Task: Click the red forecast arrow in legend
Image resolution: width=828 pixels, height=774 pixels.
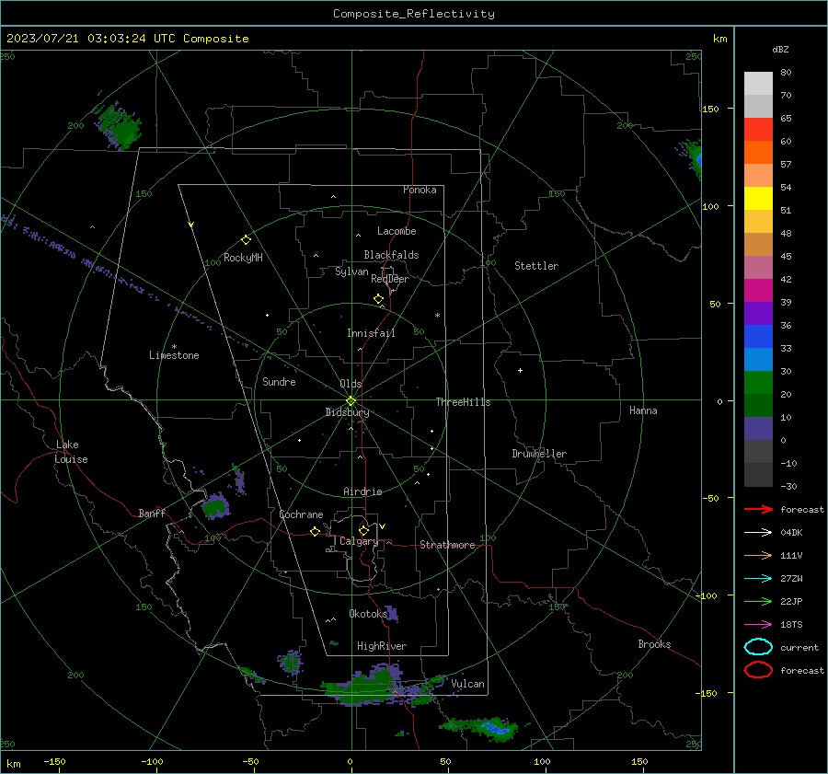Action: pyautogui.click(x=758, y=509)
